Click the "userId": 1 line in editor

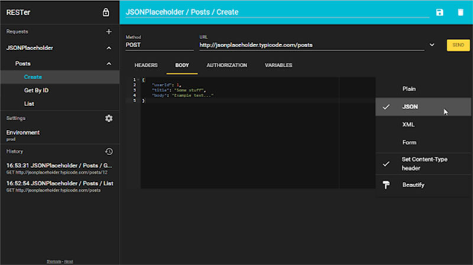166,85
